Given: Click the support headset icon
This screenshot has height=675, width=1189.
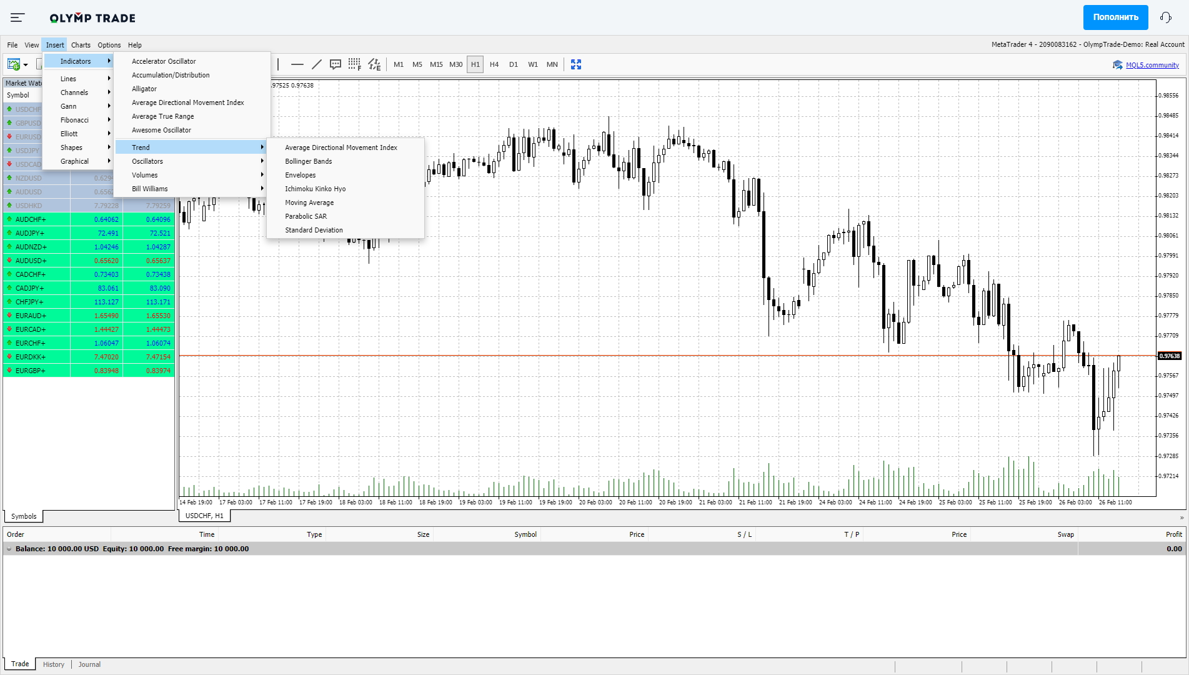Looking at the screenshot, I should pos(1165,17).
